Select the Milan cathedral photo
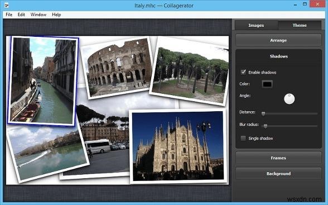The height and width of the screenshot is (205, 328). click(x=179, y=146)
